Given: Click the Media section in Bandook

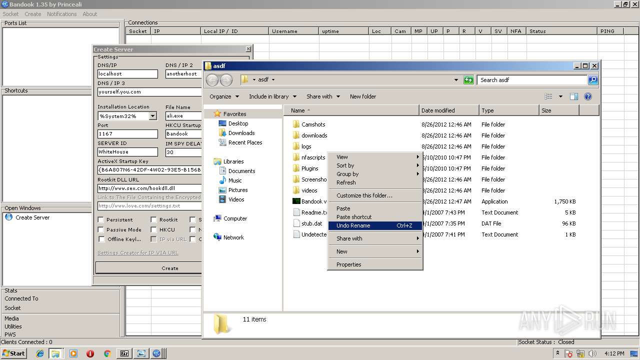Looking at the screenshot, I should point(11,318).
